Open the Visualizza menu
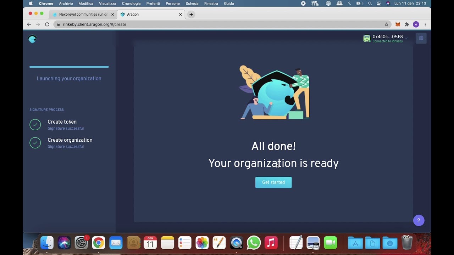 [107, 4]
